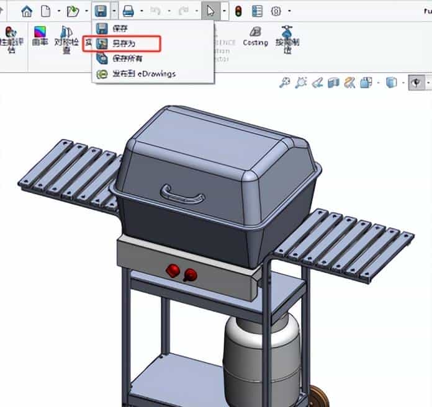
Task: Select 发布到 eDrawings menu entry
Action: pos(153,74)
